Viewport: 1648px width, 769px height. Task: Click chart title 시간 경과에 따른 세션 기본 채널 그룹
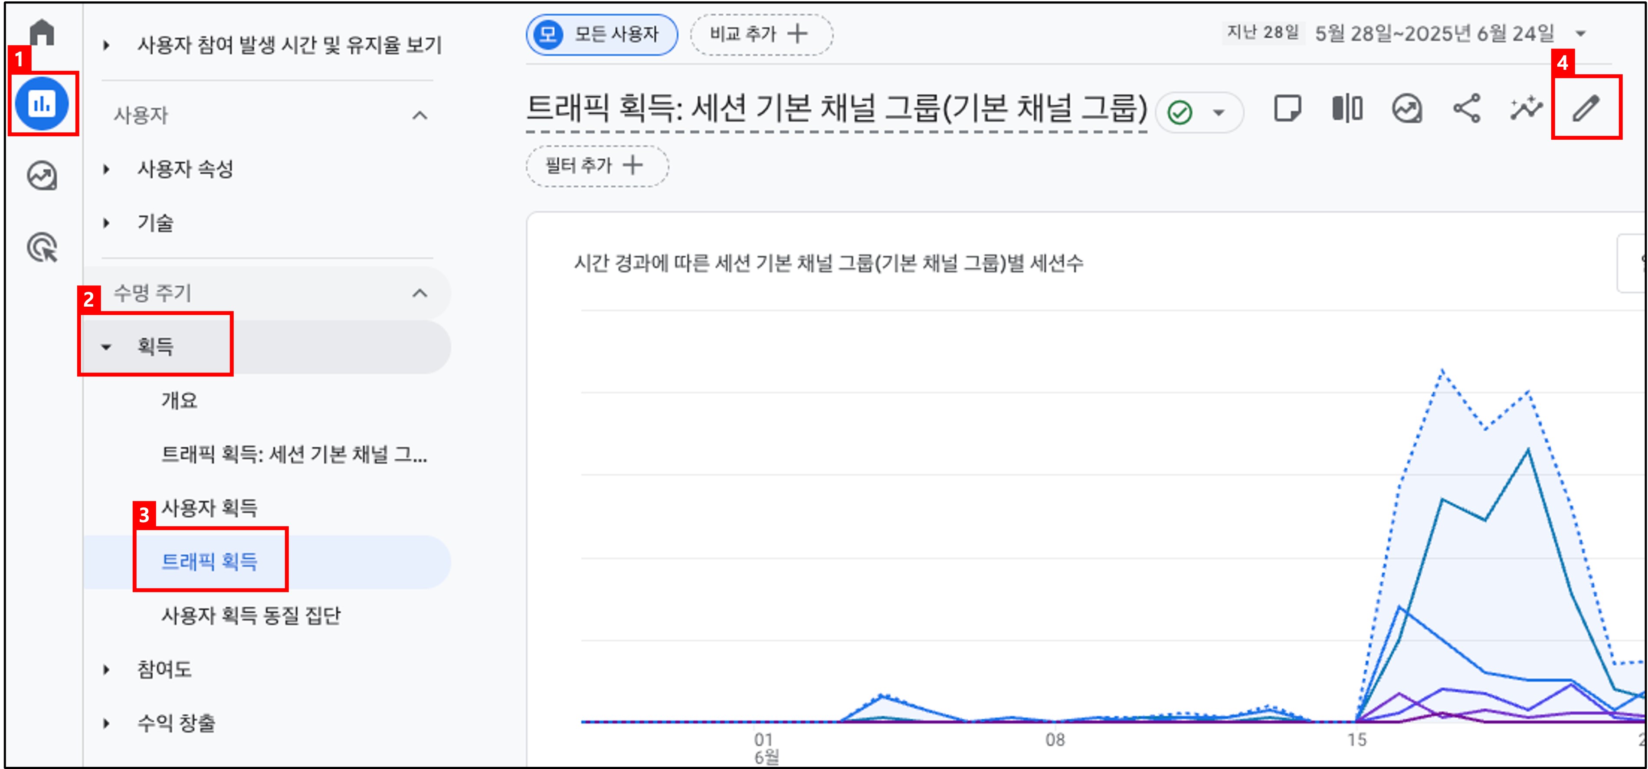pyautogui.click(x=829, y=263)
